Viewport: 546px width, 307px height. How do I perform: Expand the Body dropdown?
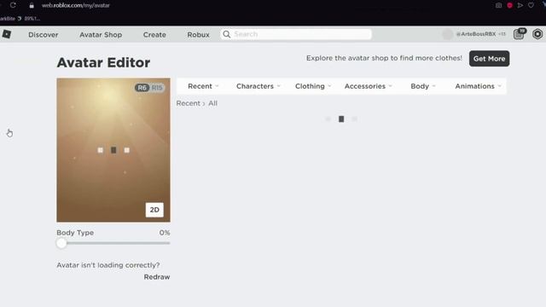pos(423,86)
